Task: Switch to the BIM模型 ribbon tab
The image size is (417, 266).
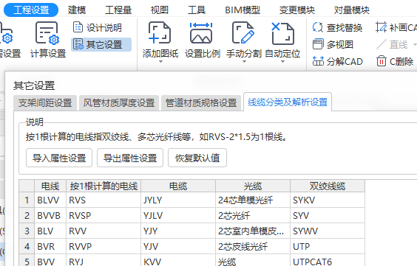Action: (x=243, y=10)
